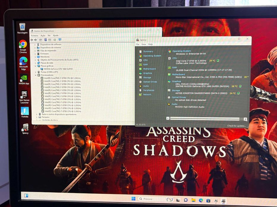Open the File menu in Speccy

pos(138,44)
